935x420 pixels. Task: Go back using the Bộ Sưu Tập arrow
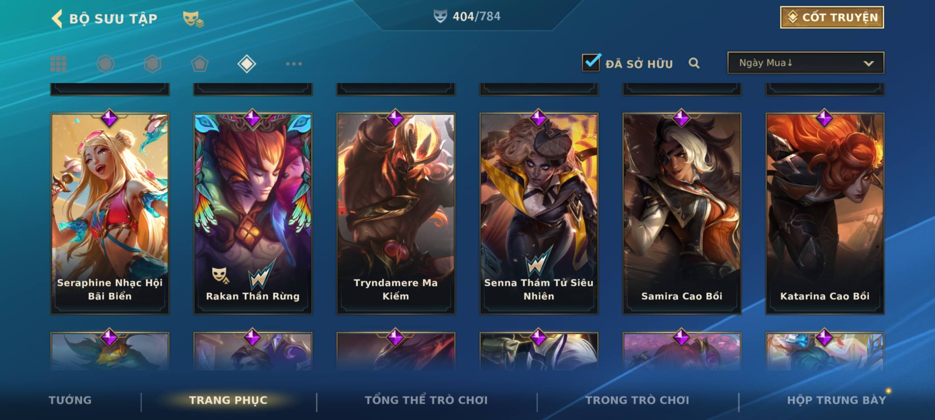click(57, 19)
